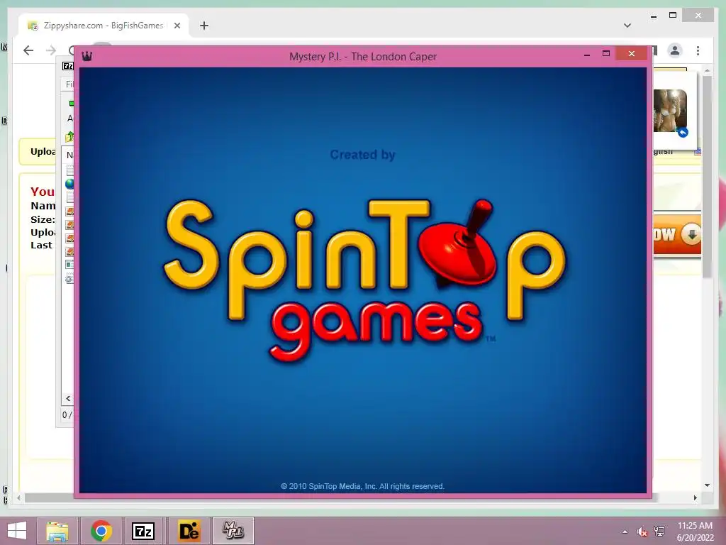
Task: Open File Explorer from taskbar
Action: click(x=57, y=531)
